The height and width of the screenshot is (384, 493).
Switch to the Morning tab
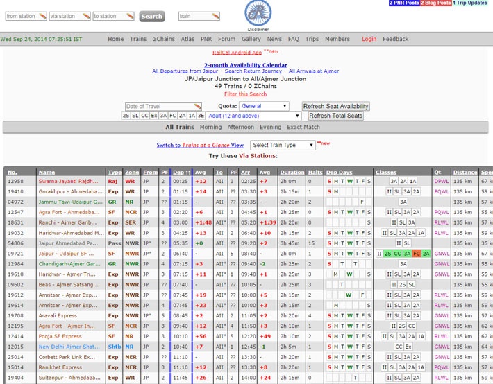click(210, 127)
